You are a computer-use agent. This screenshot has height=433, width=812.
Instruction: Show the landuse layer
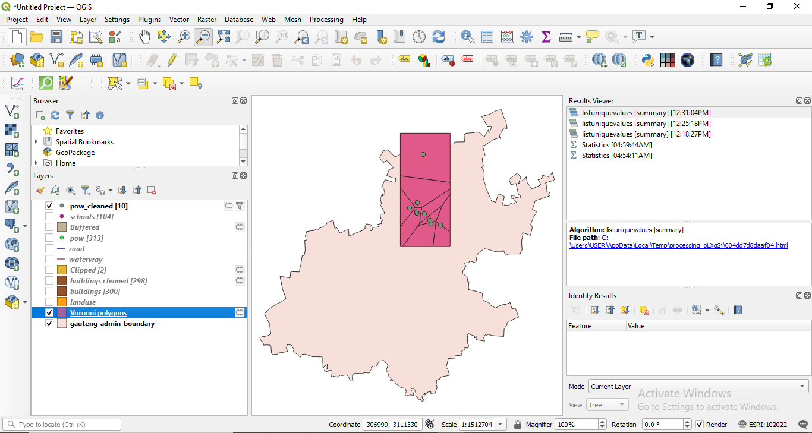49,302
